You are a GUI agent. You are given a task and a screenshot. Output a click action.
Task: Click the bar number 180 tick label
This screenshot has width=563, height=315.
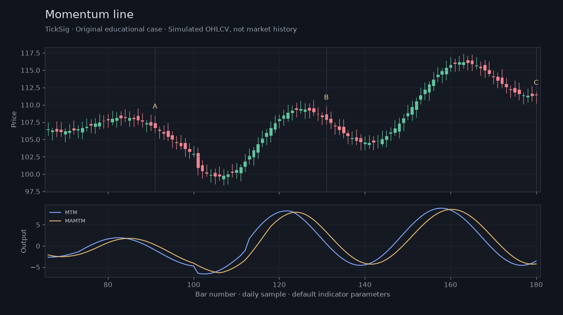tap(536, 284)
